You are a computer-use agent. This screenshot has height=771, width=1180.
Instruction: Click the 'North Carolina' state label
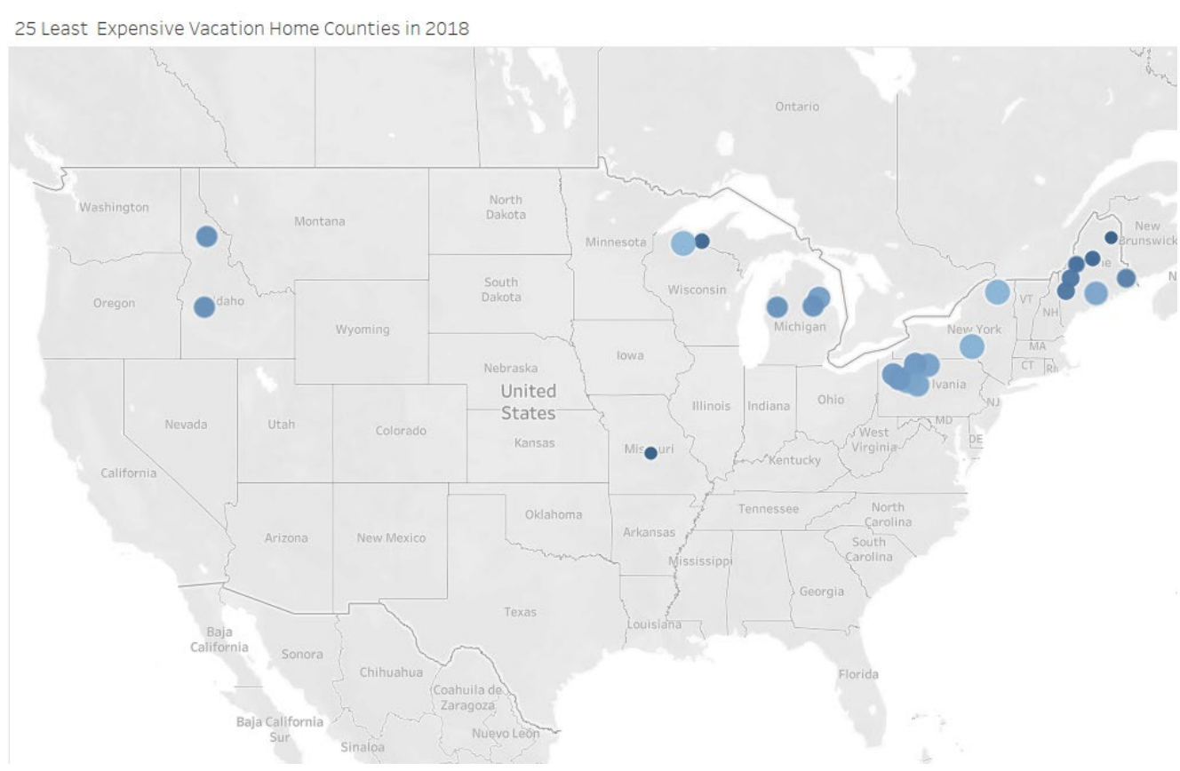[x=889, y=514]
